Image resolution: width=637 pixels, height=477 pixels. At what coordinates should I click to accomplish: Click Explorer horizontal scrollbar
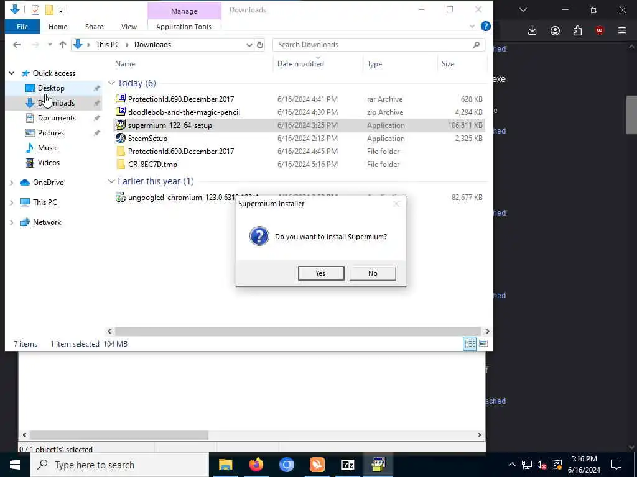point(297,332)
